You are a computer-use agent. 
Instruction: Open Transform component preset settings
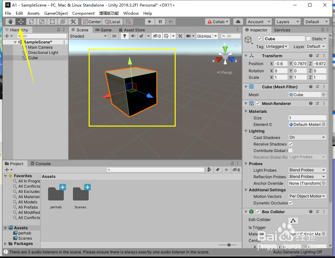pyautogui.click(x=317, y=56)
